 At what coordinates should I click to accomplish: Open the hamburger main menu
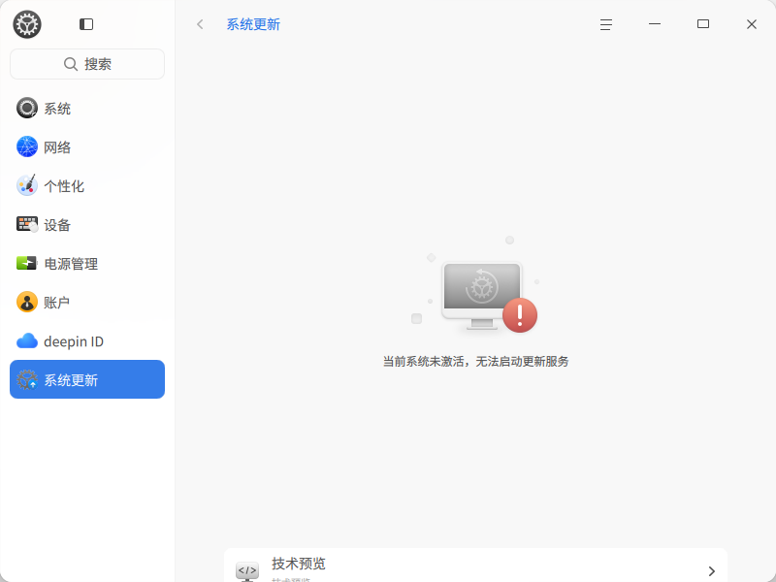click(606, 24)
